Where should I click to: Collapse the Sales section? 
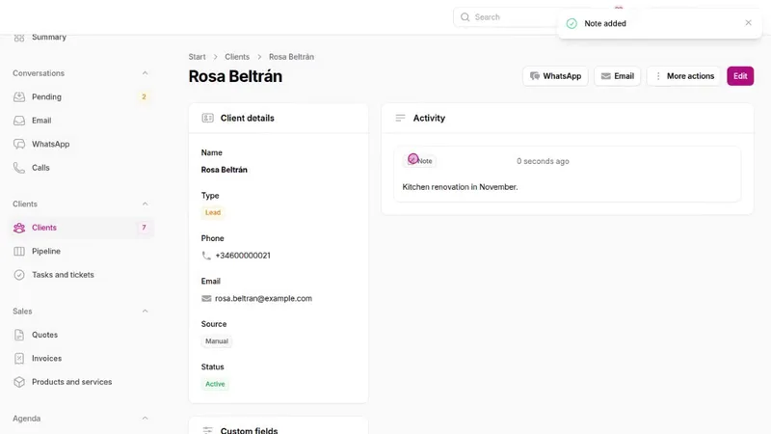point(145,312)
